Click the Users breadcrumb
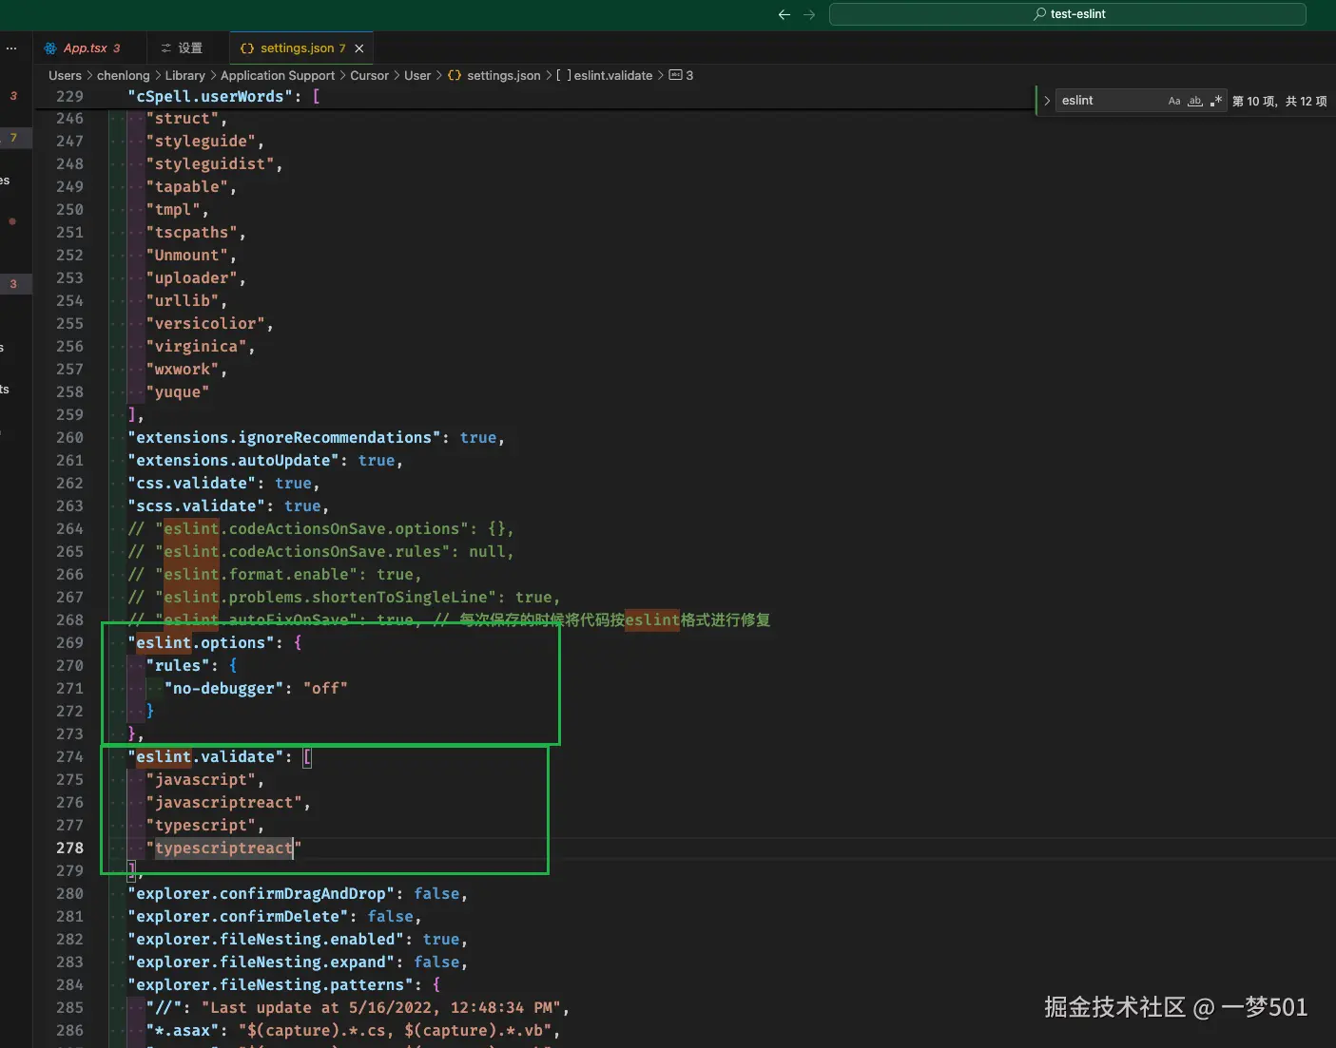Viewport: 1336px width, 1048px height. tap(65, 75)
